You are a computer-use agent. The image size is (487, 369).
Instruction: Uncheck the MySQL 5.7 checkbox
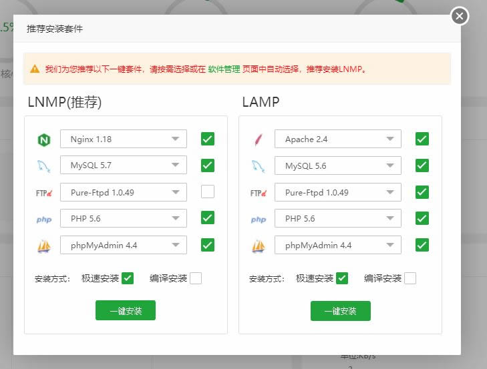208,165
